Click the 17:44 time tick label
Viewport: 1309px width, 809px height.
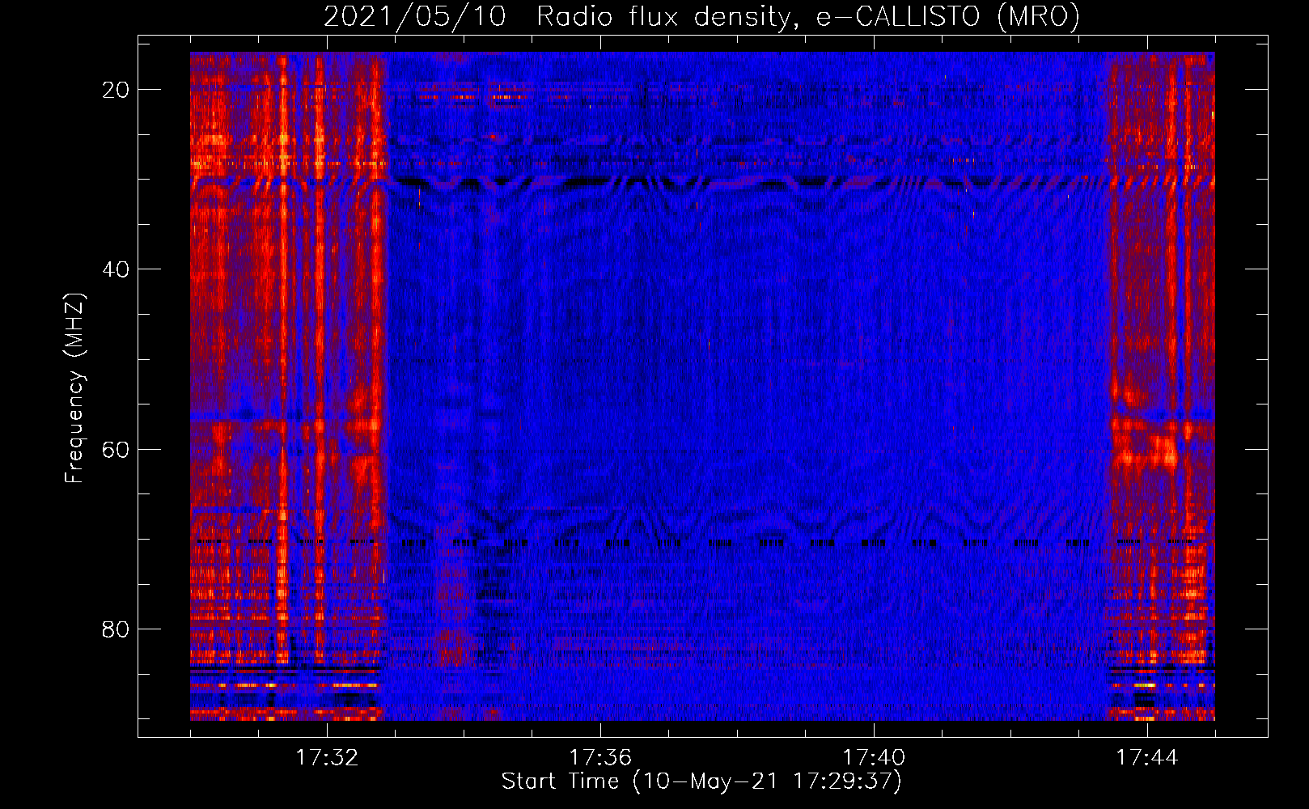tap(1147, 758)
